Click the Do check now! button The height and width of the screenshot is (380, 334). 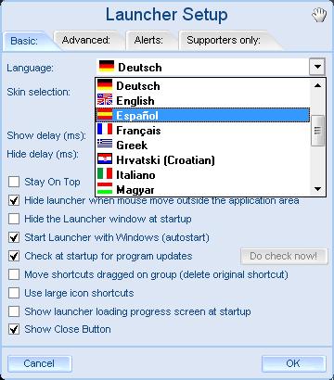[284, 256]
